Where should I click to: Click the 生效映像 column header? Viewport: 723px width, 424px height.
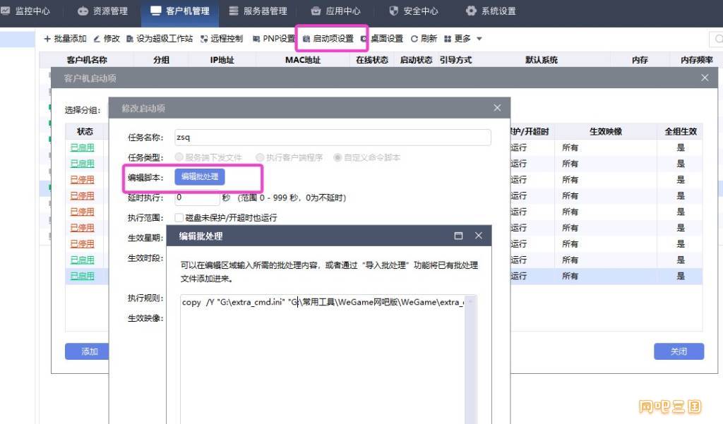[606, 132]
